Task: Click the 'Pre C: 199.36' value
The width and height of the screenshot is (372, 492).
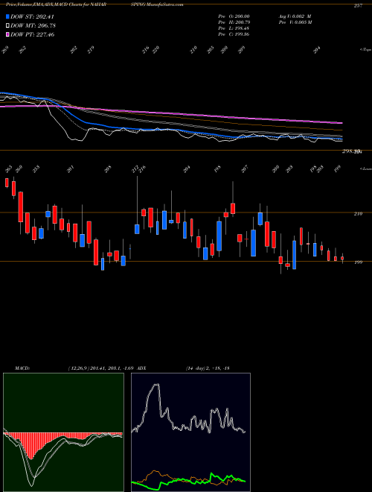Action: click(234, 34)
